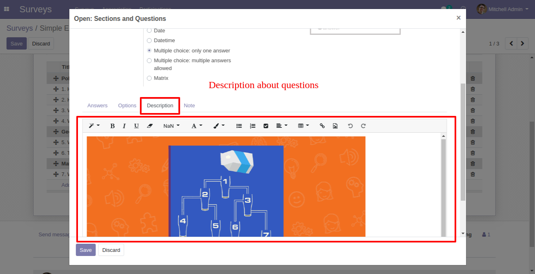Open the apps grid menu icon

tap(7, 9)
